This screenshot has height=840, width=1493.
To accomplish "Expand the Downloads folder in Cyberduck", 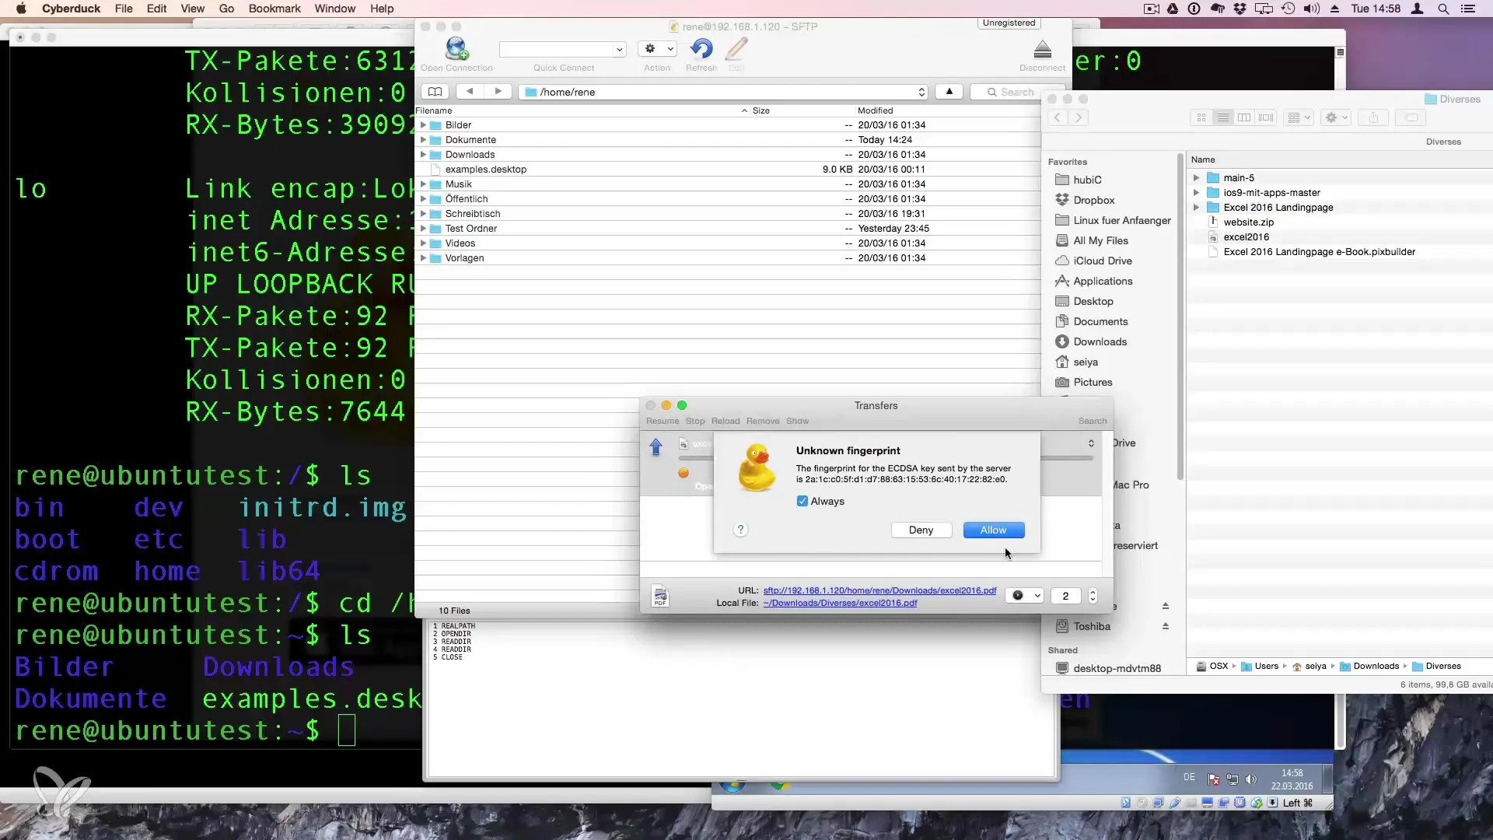I will pyautogui.click(x=423, y=155).
